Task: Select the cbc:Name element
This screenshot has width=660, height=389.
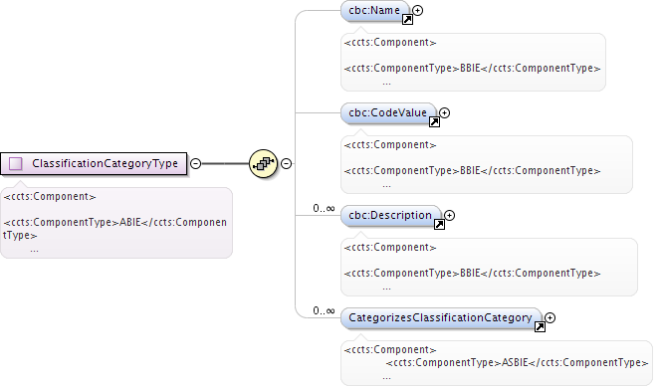Action: [x=374, y=11]
